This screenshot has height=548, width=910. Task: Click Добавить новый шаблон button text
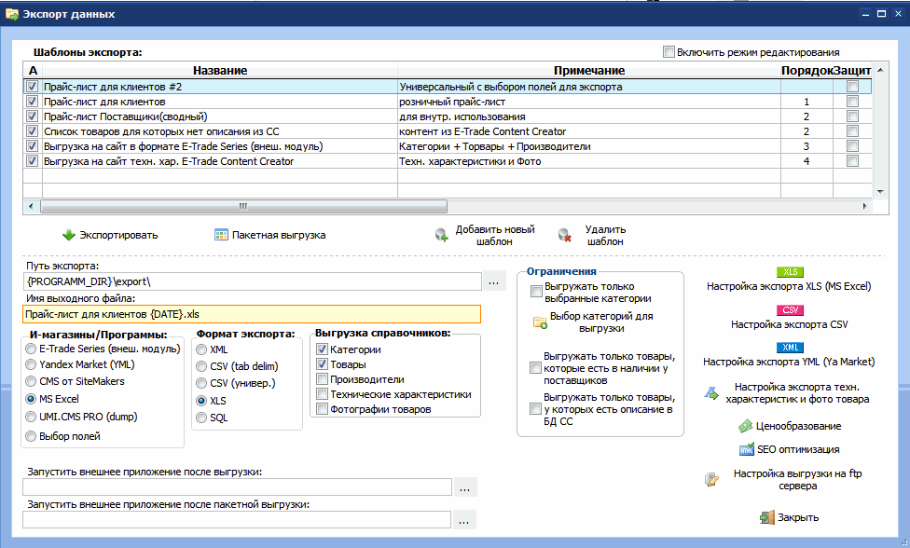[494, 236]
